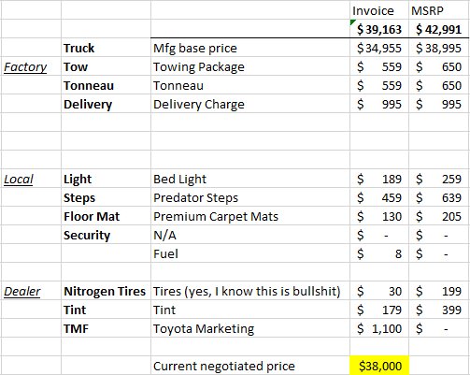Screen dimensions: 470x375
Task: Click the MSRP column header cell
Action: 439,10
